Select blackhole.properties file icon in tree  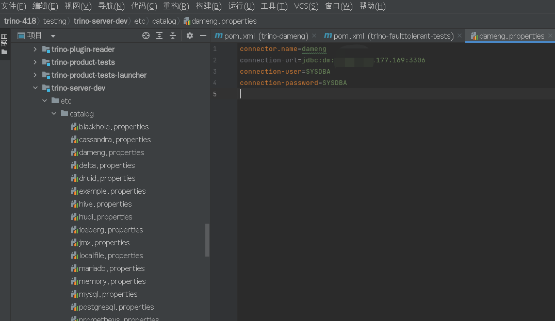pos(74,127)
